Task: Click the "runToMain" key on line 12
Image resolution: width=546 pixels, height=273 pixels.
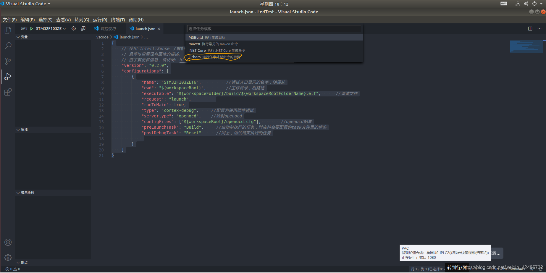Action: pos(155,105)
